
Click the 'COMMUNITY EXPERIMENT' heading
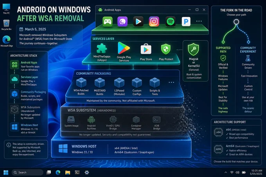point(248,50)
